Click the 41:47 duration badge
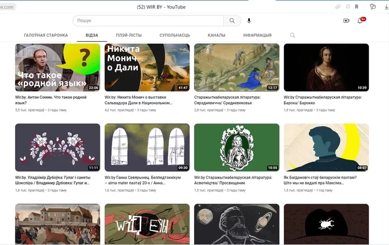The height and width of the screenshot is (245, 389). point(183,88)
